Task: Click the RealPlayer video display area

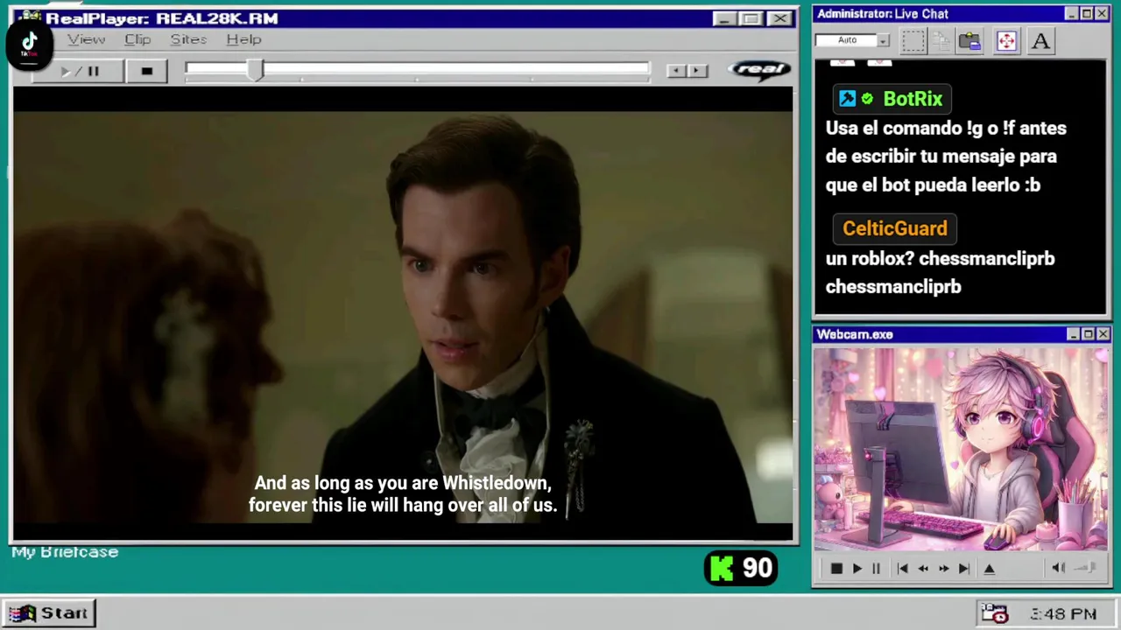Action: pos(403,313)
